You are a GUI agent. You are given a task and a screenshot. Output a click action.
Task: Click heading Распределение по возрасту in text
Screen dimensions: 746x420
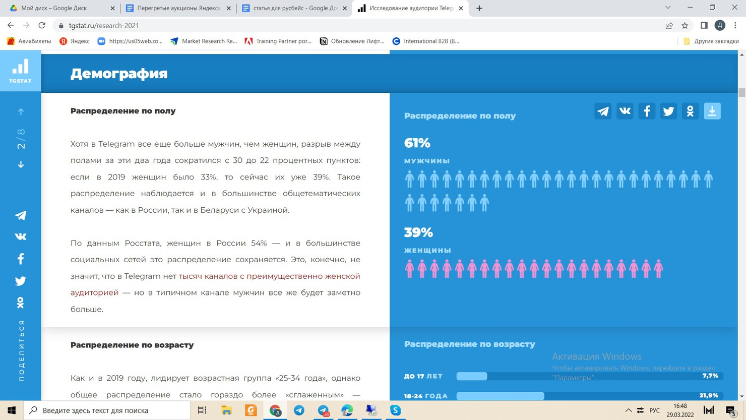(132, 345)
